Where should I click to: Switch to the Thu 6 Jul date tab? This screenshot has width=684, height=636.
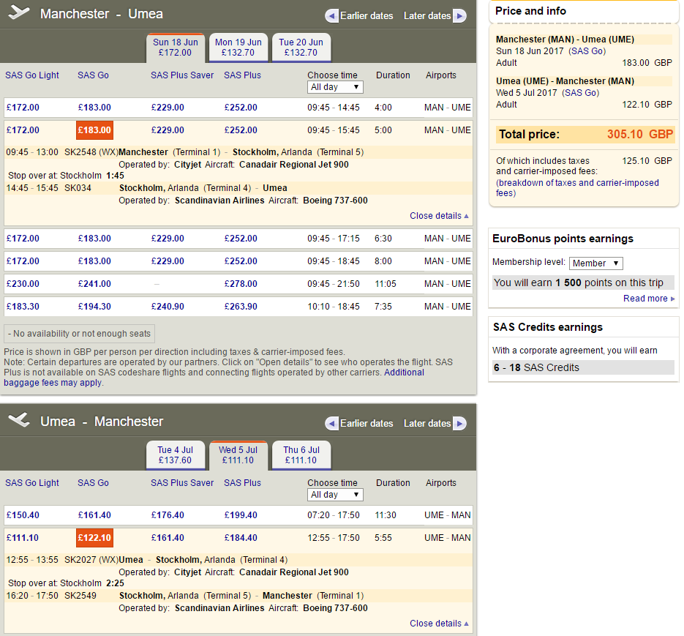pos(301,455)
